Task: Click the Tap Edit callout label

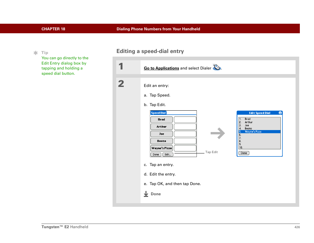Action: (211, 152)
